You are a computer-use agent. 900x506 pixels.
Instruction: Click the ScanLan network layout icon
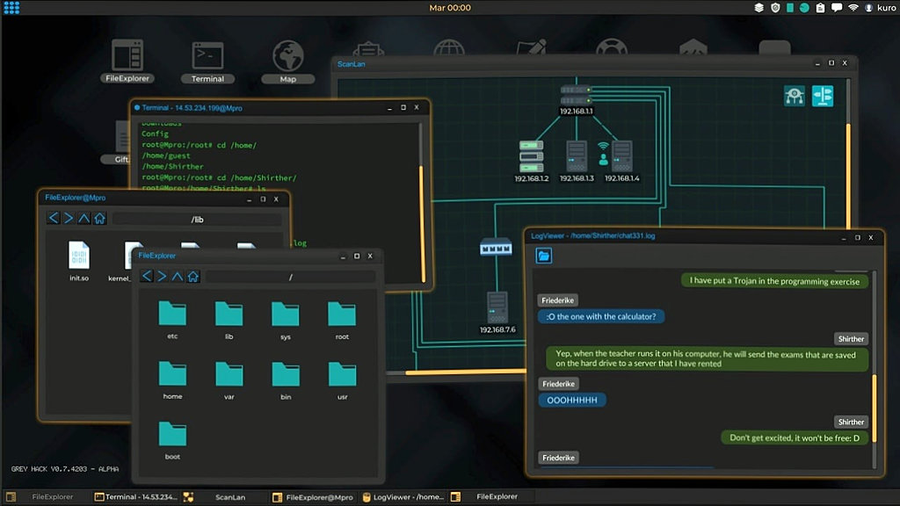pos(823,96)
